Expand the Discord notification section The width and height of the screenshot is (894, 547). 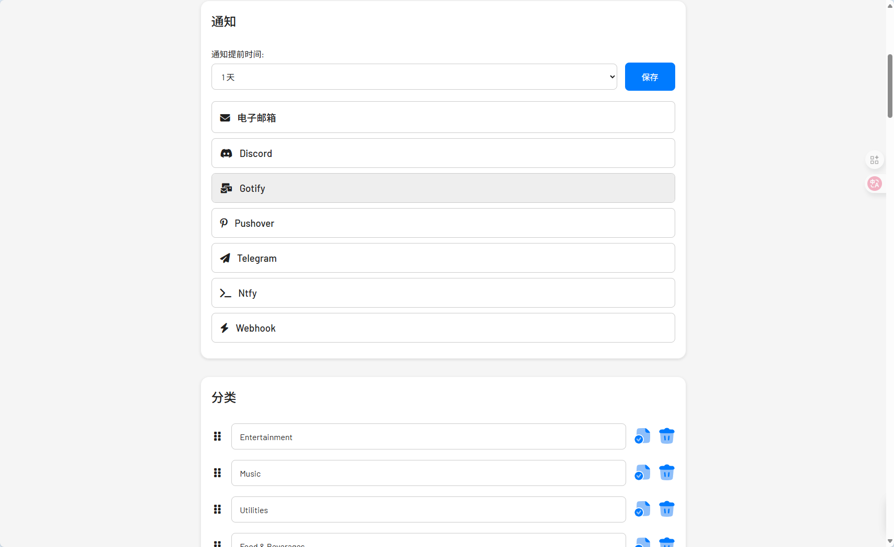(443, 153)
